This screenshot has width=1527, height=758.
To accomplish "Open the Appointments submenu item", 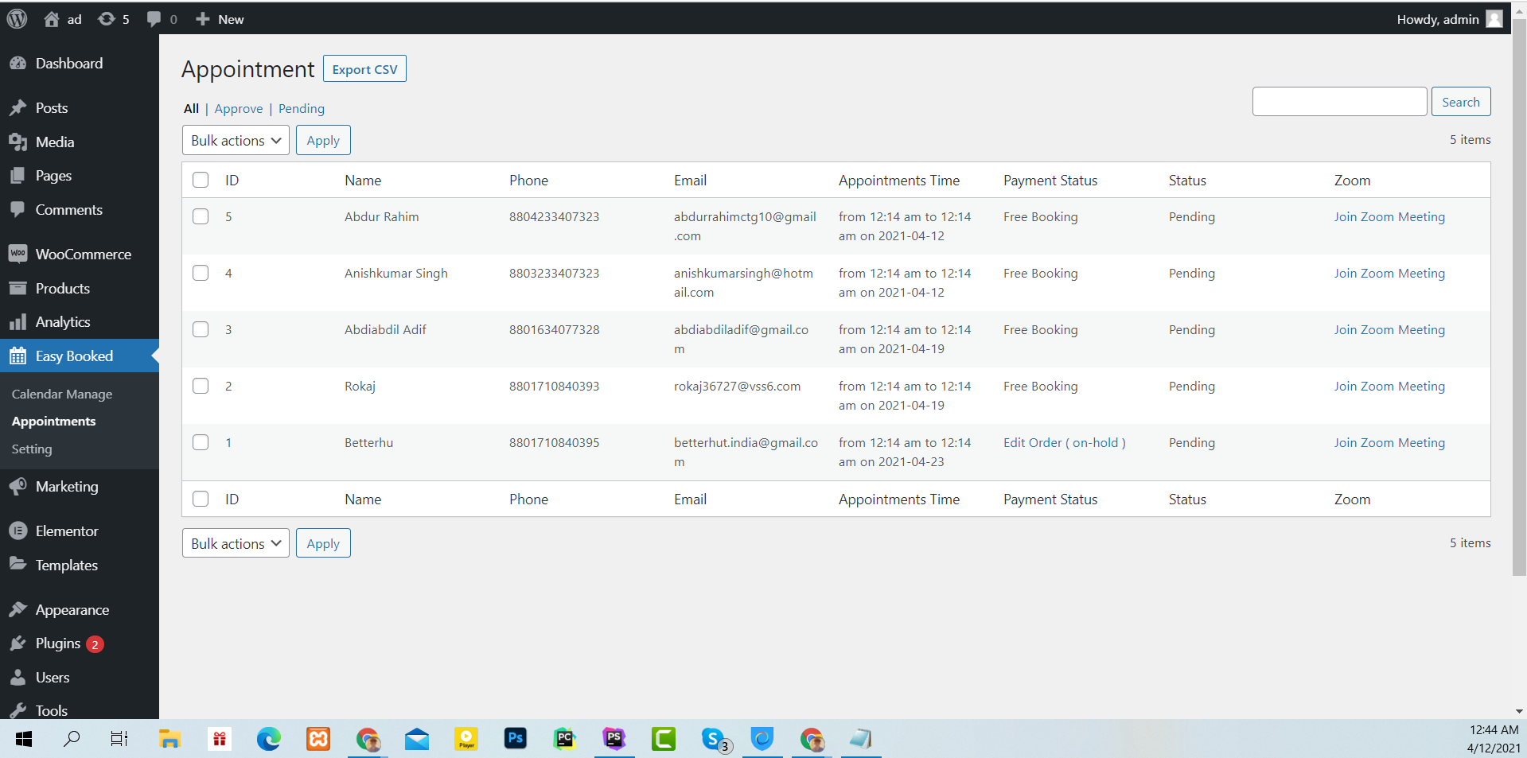I will pyautogui.click(x=53, y=421).
